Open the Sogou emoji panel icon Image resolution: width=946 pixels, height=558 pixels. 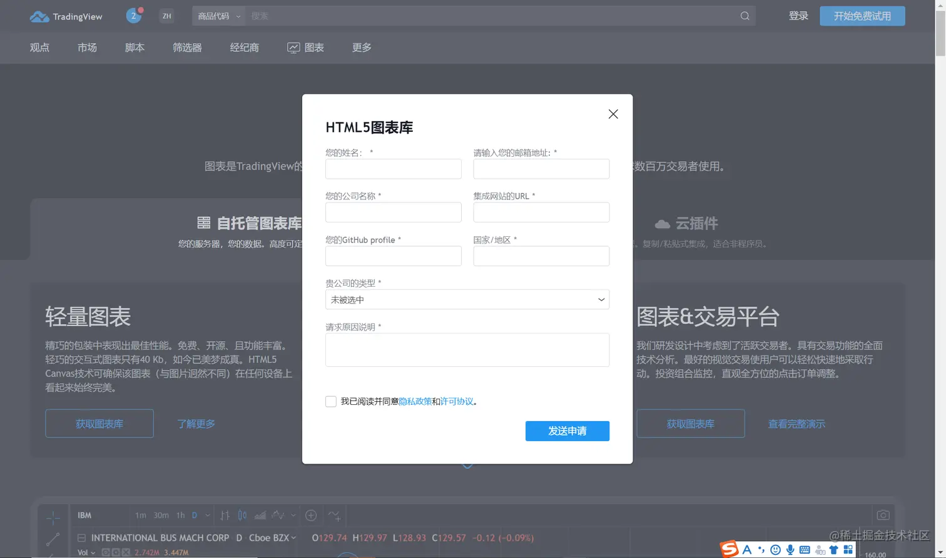click(775, 550)
